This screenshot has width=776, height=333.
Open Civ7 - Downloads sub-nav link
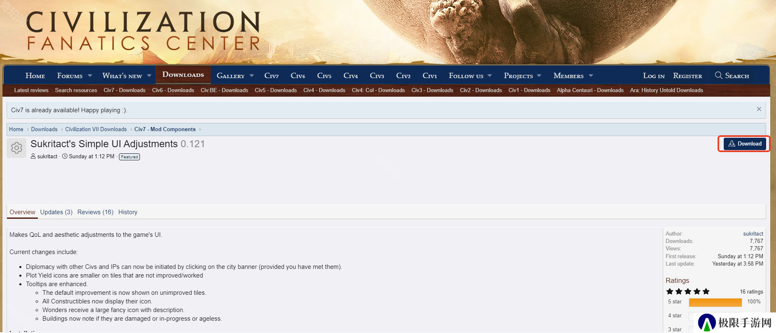124,90
